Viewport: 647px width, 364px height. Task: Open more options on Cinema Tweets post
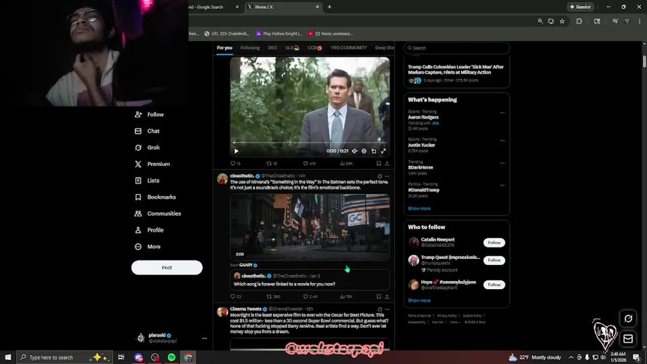387,309
